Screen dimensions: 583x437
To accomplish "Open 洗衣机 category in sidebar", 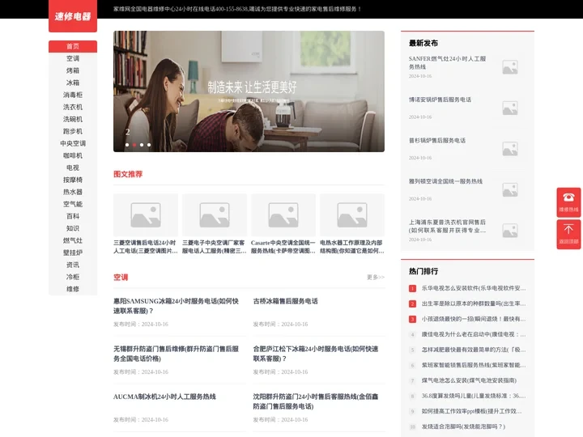I will 73,107.
